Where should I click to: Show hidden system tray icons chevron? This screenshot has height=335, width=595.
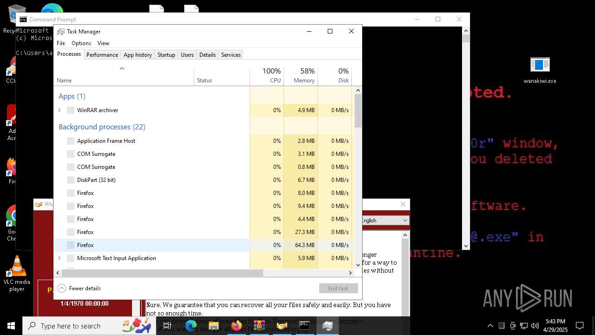(490, 326)
